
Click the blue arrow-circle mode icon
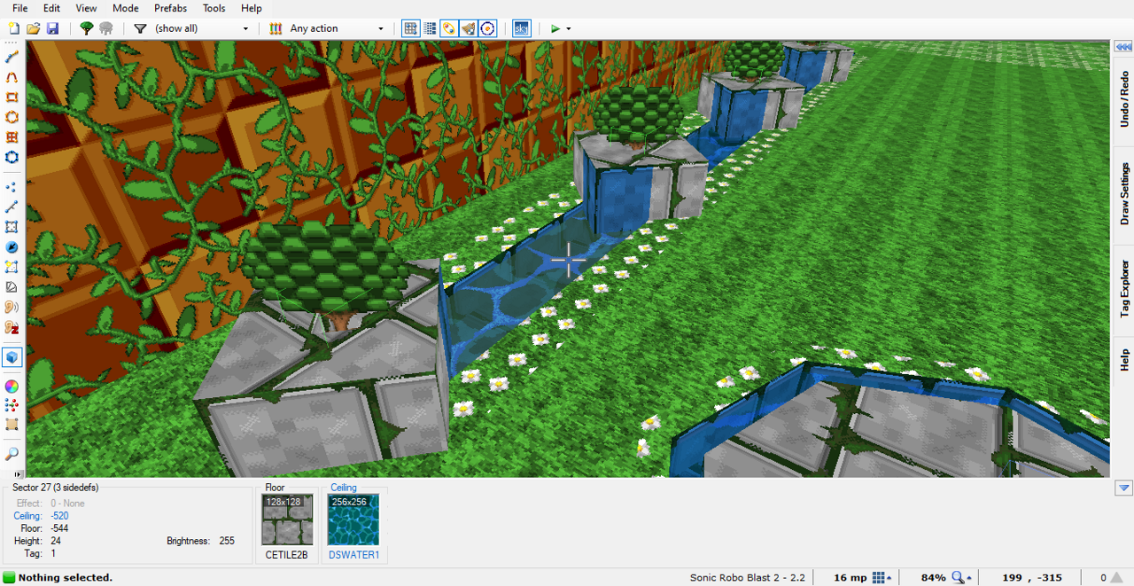pos(12,247)
